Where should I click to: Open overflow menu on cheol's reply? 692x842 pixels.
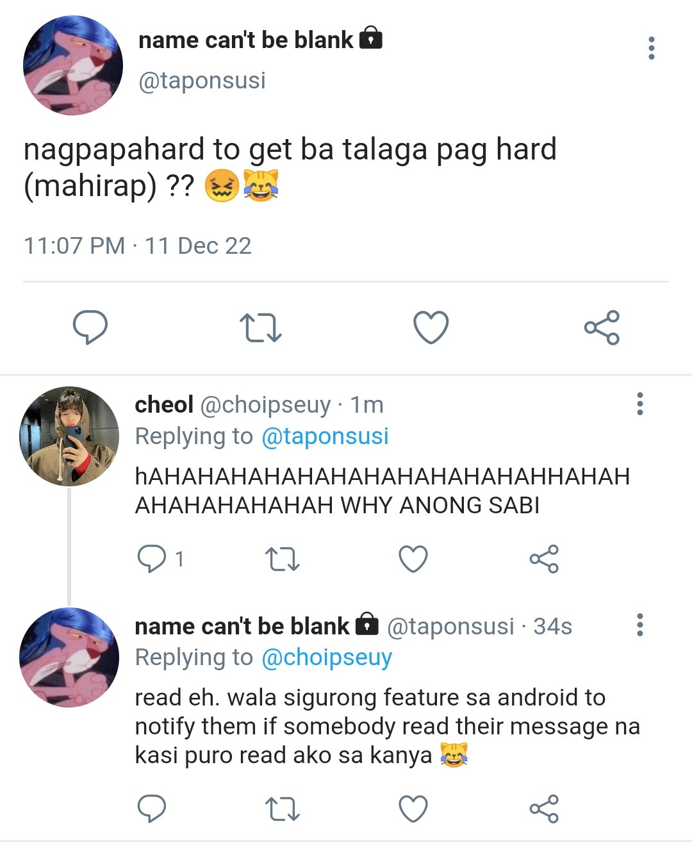639,404
